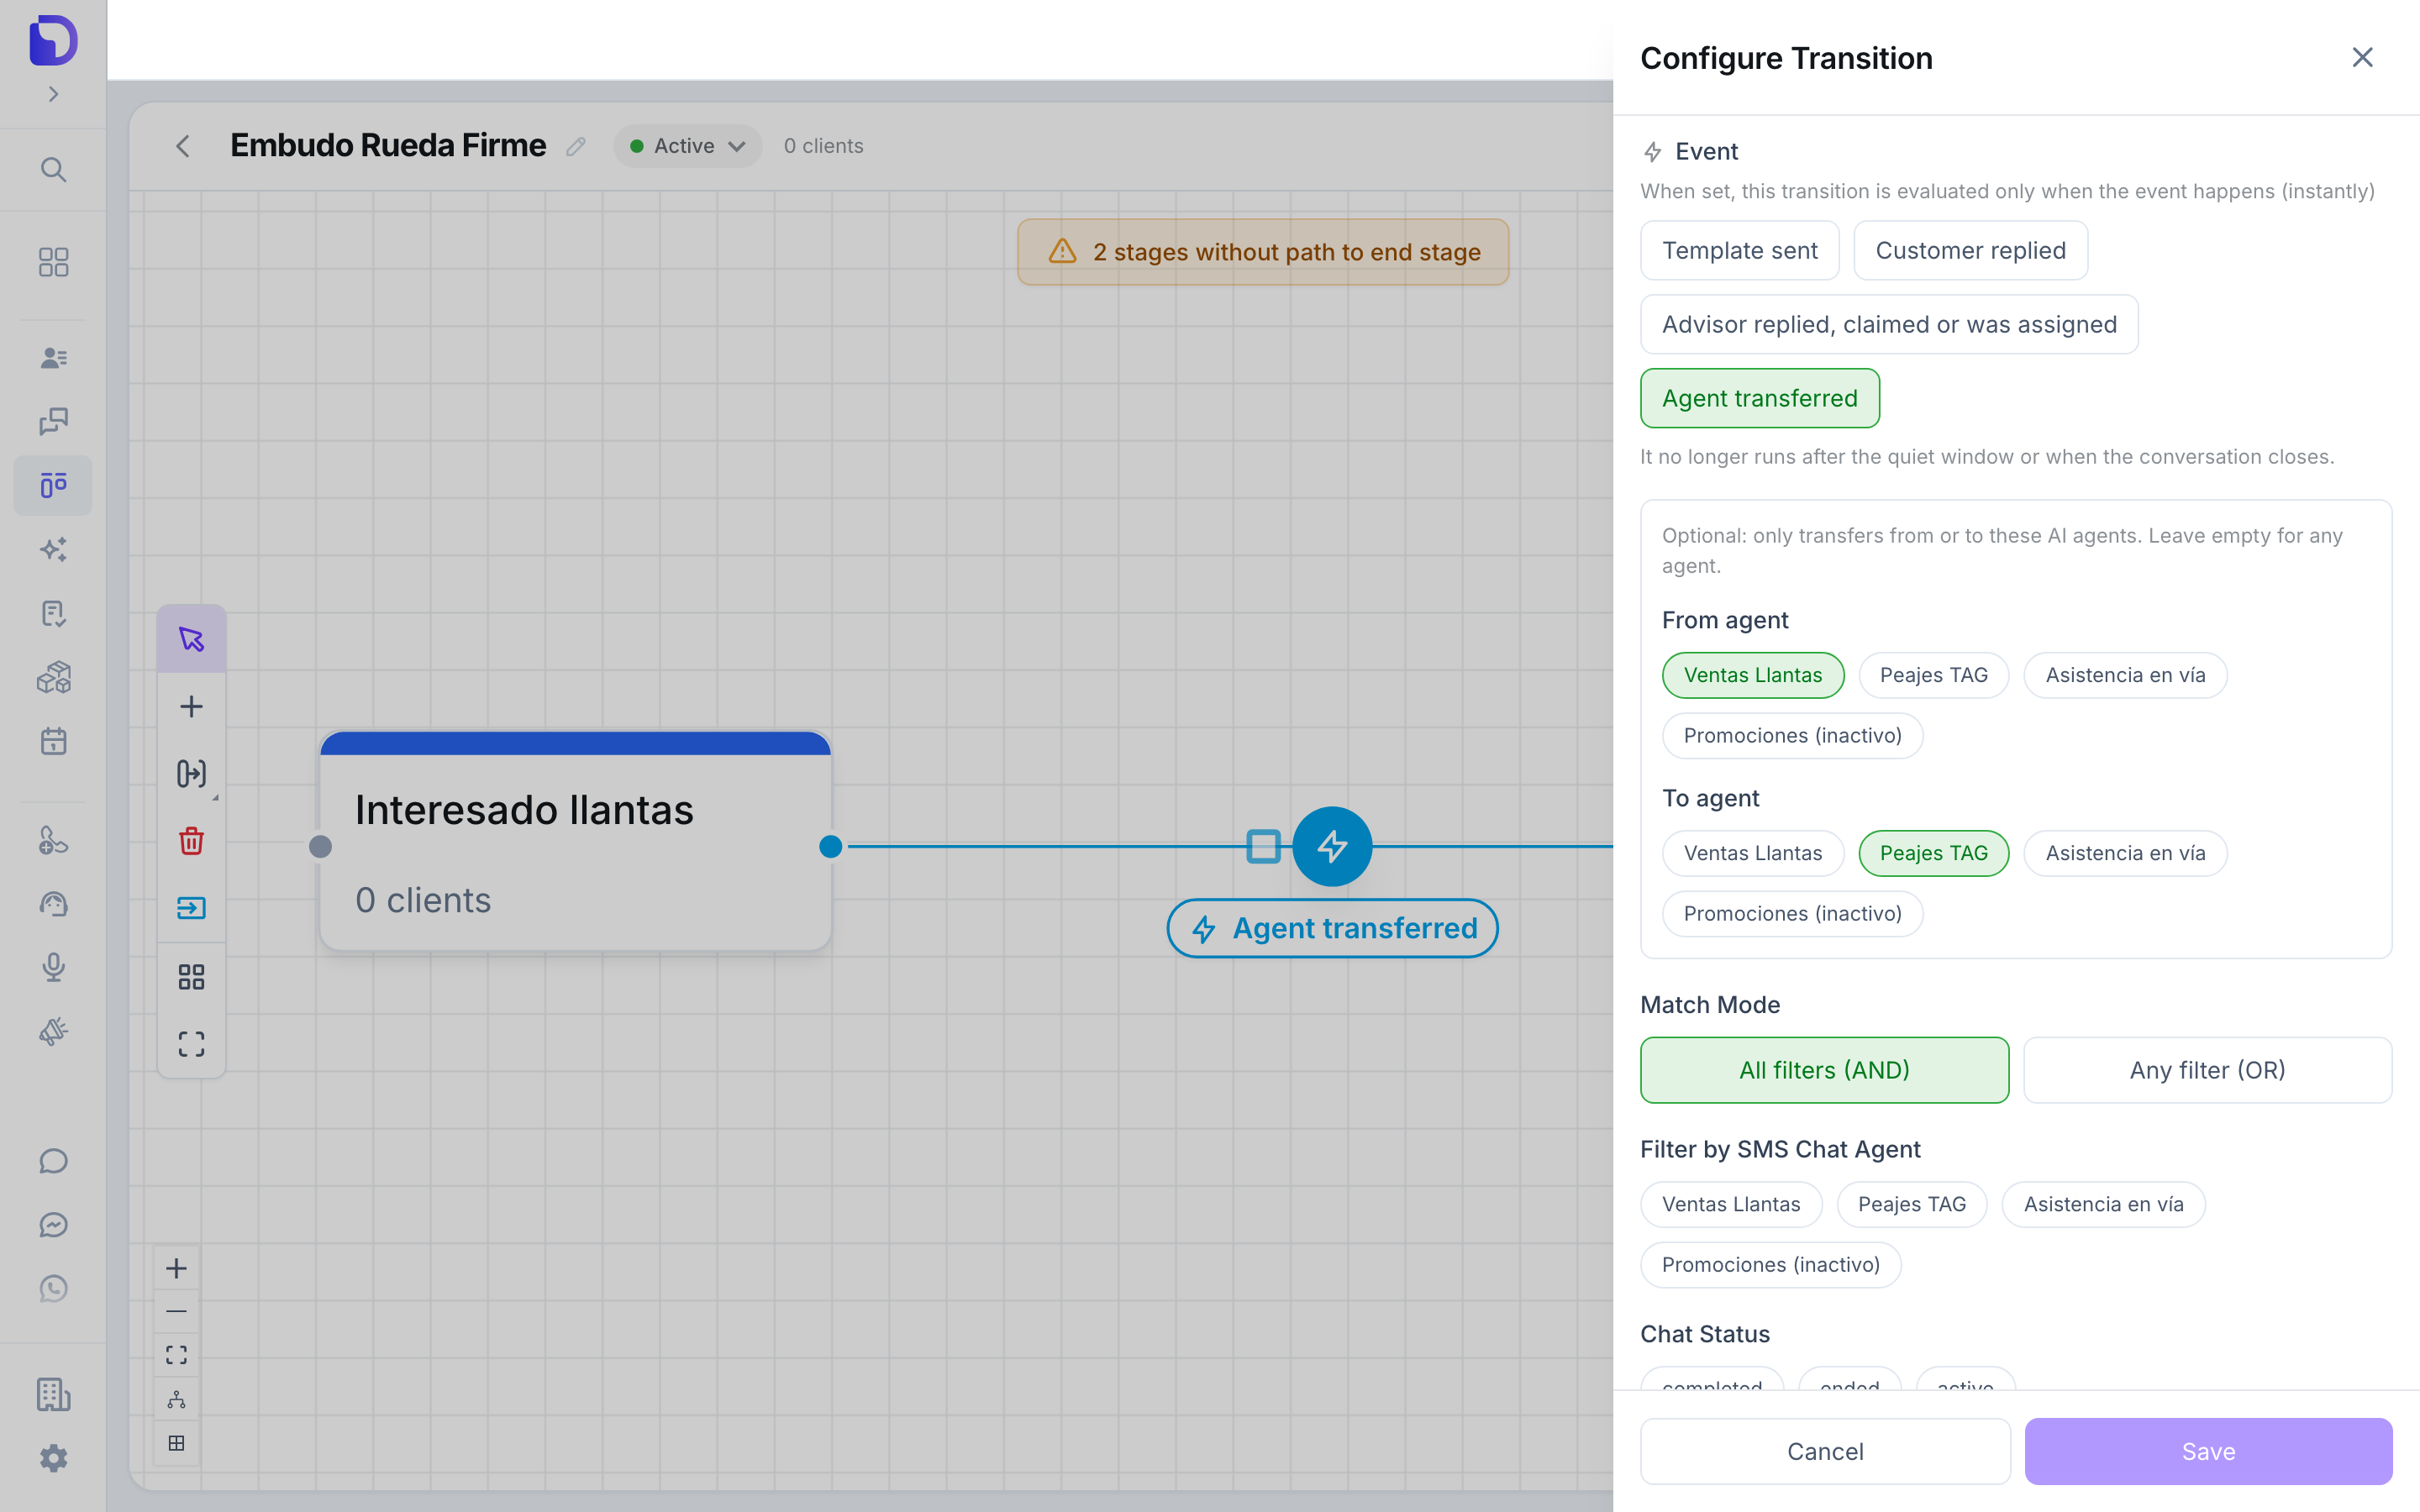The image size is (2420, 1512).
Task: Open the AI sparkles icon in the sidebar
Action: 53,549
